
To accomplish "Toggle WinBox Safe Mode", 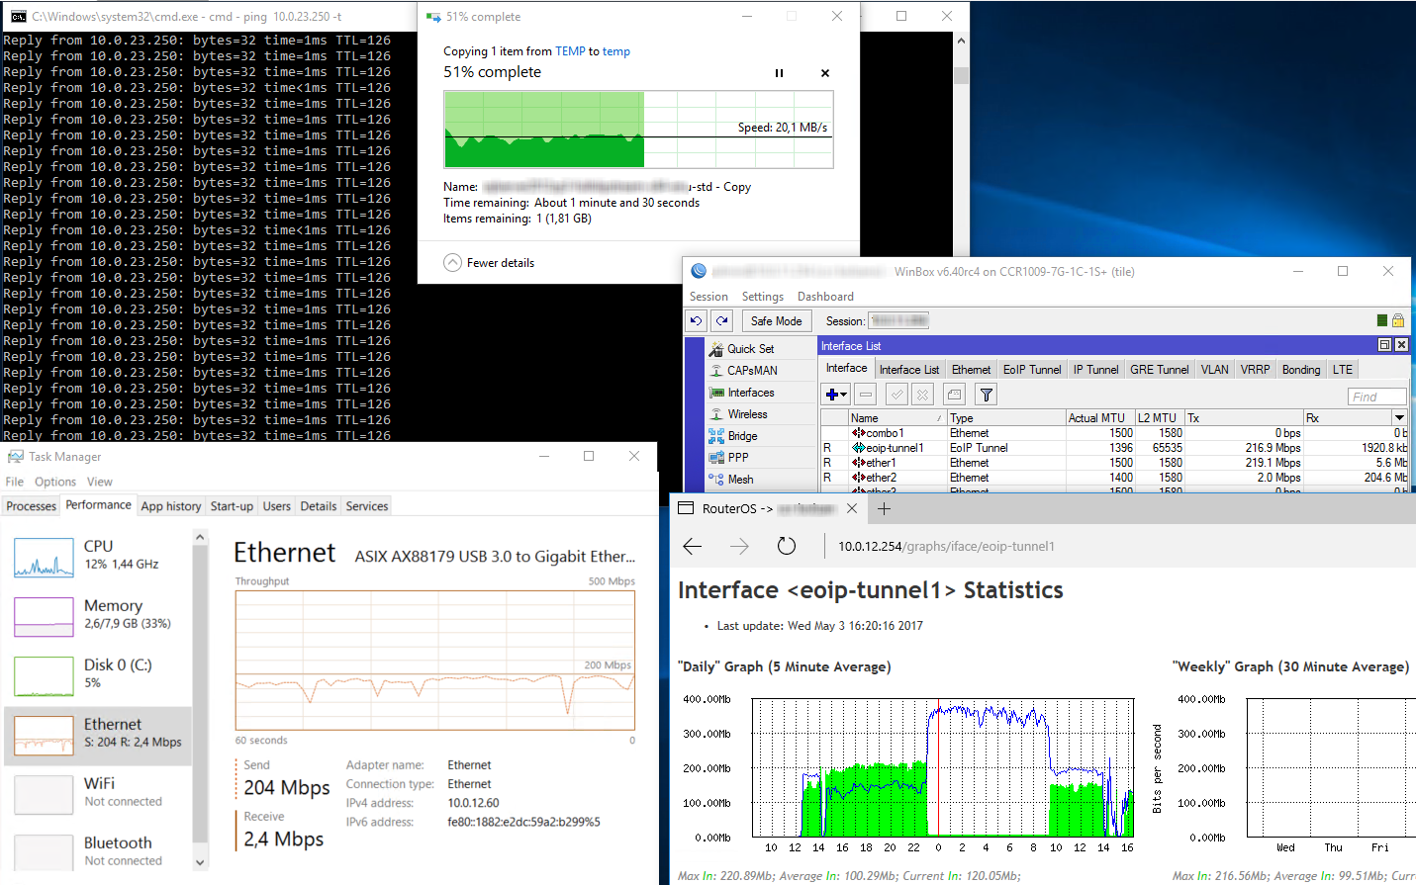I will click(776, 320).
